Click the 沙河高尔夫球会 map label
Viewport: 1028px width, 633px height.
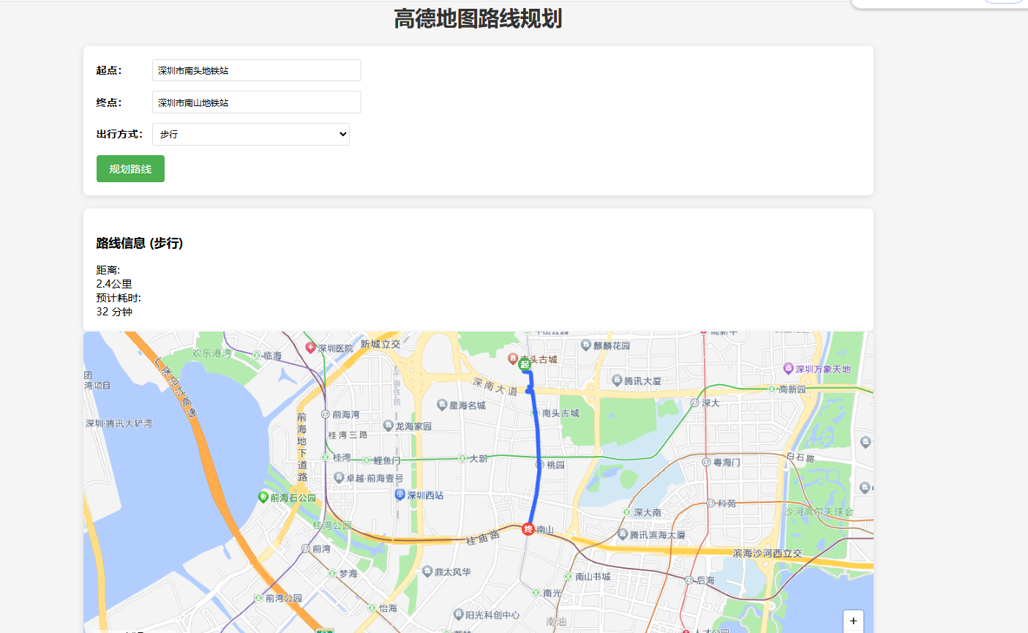pos(819,512)
